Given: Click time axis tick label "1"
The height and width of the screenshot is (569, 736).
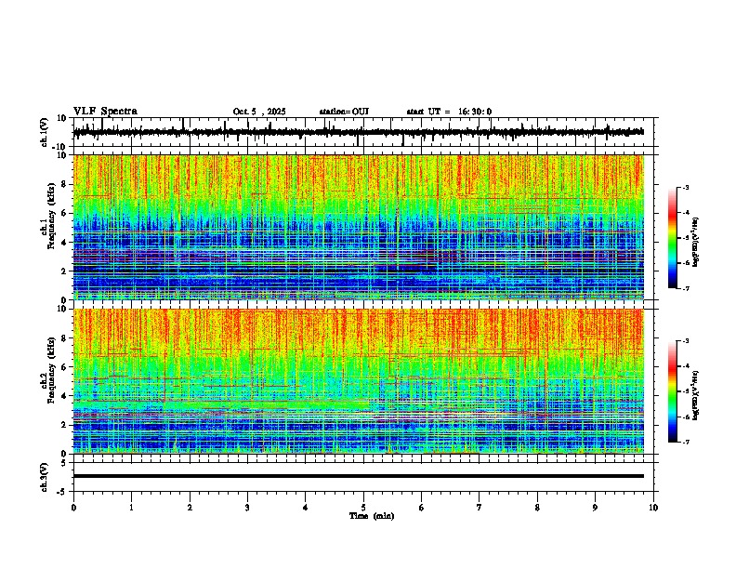Looking at the screenshot, I should [131, 507].
